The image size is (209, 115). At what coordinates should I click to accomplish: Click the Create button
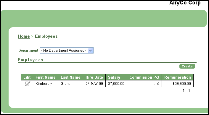click(x=187, y=66)
